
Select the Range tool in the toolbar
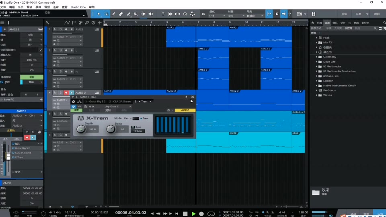106,14
